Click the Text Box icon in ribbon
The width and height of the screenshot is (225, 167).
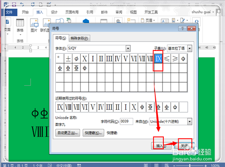click(165, 21)
